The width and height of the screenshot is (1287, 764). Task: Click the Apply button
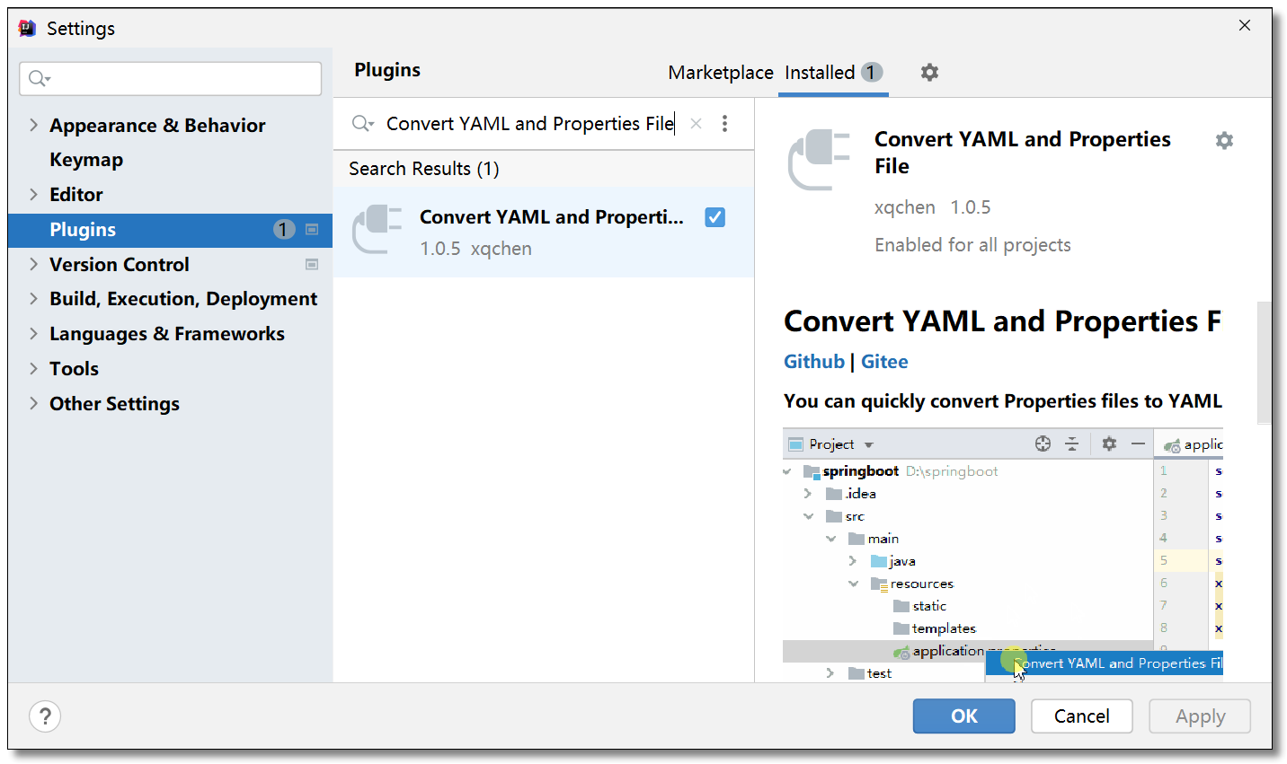coord(1200,716)
